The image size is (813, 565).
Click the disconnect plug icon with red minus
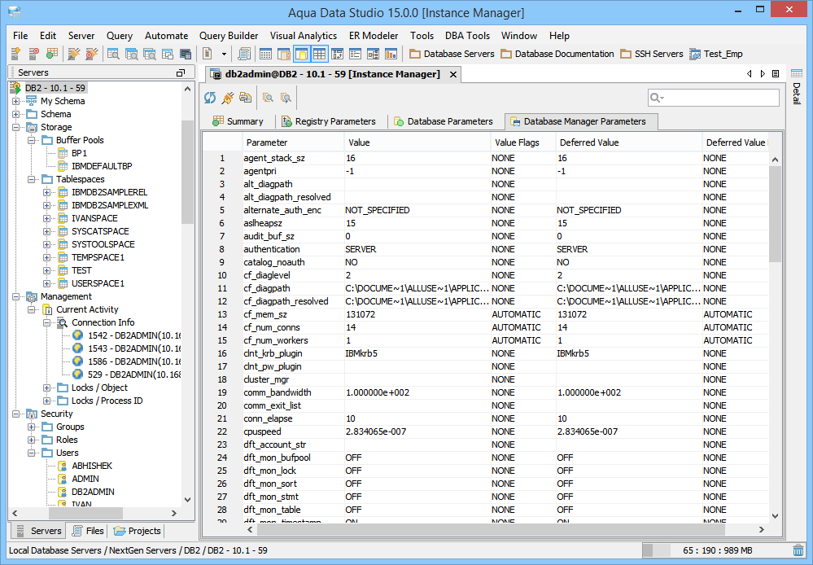[92, 54]
